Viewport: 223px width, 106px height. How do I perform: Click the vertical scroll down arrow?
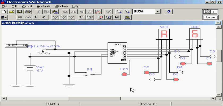(218, 95)
